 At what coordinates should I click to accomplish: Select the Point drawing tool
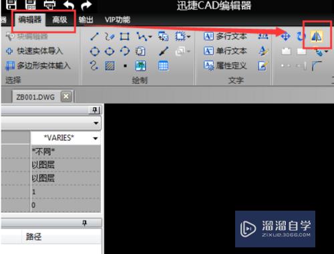point(125,66)
